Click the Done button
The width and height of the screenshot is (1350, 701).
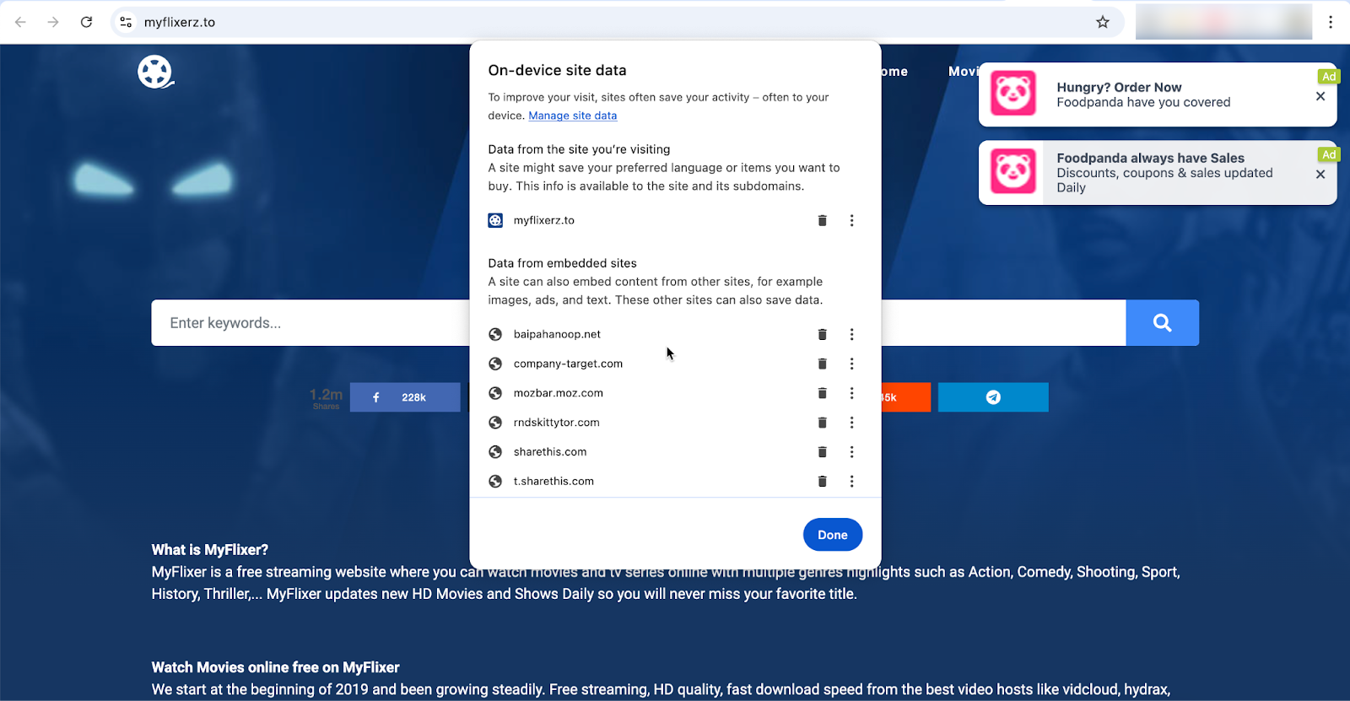tap(832, 535)
